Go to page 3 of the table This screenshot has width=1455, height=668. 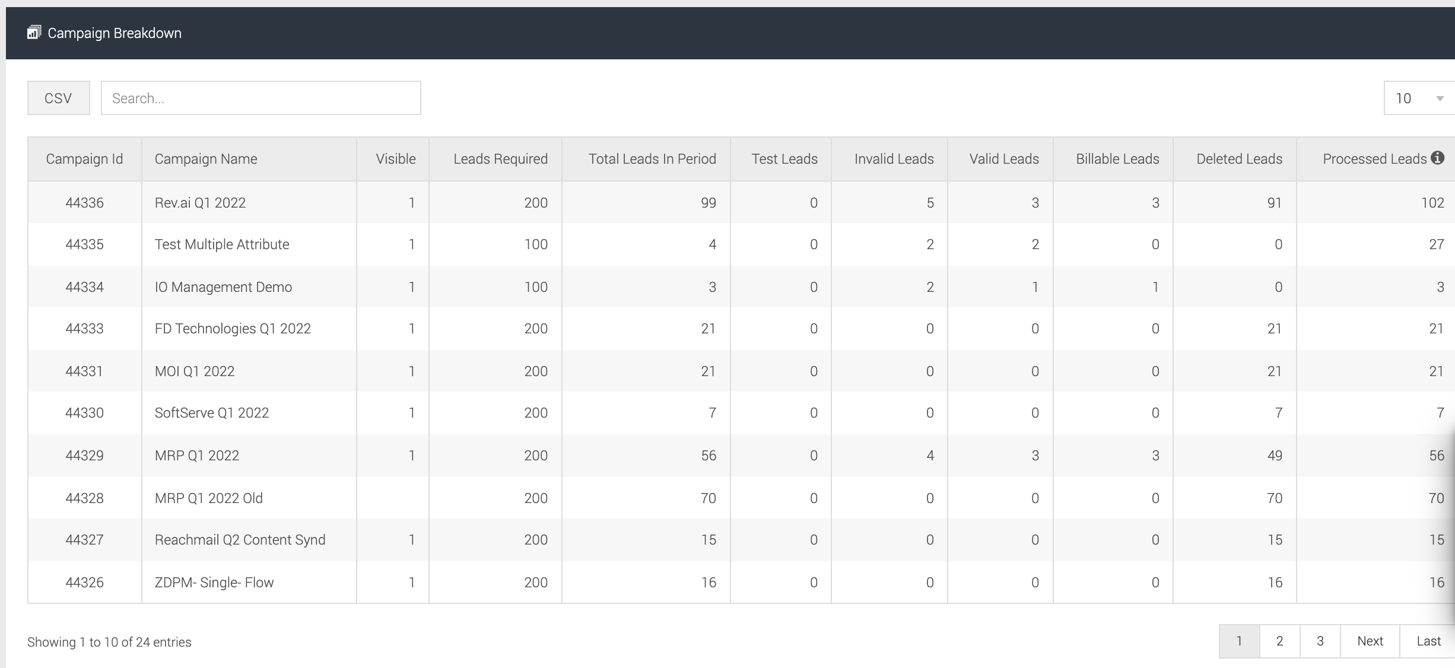click(x=1320, y=641)
